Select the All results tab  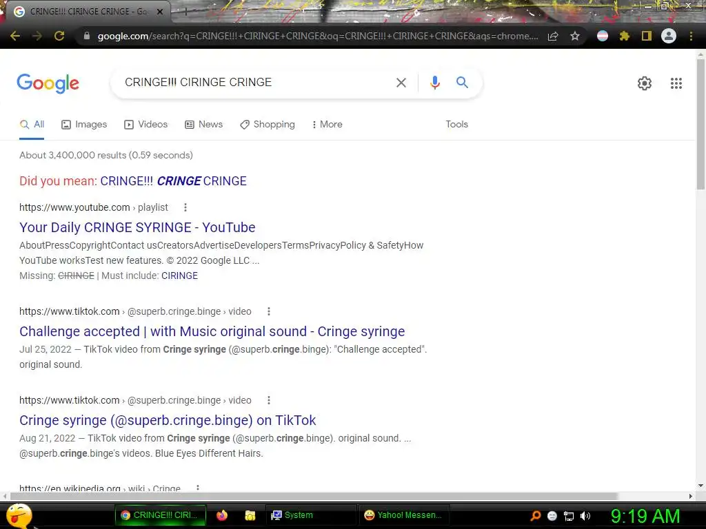32,124
